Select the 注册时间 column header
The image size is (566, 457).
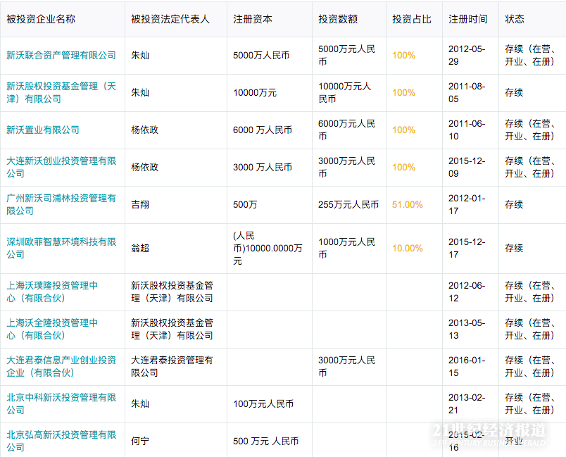[x=468, y=19]
